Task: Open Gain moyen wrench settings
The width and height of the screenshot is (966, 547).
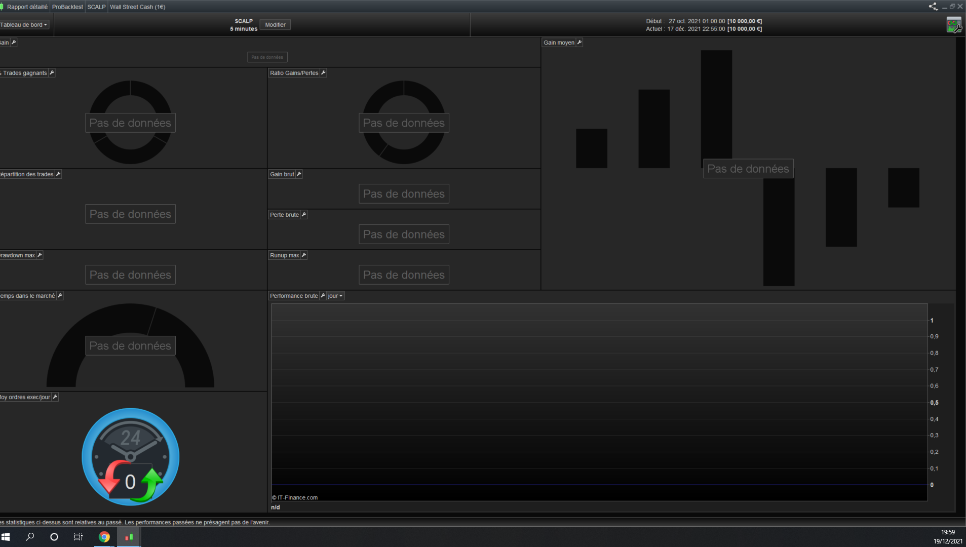Action: [579, 43]
